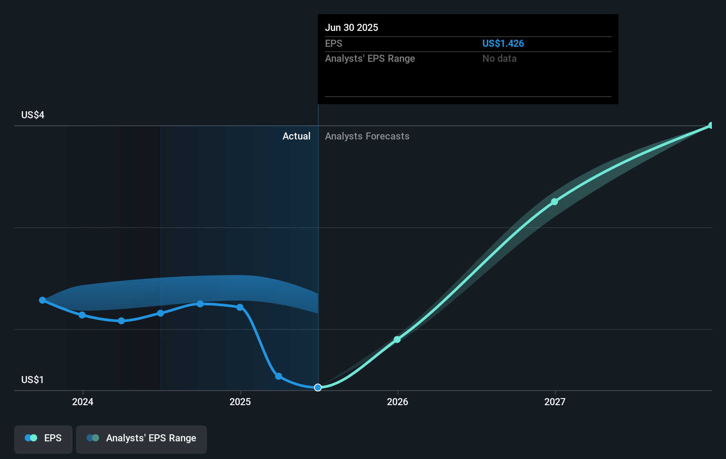Toggle the EPS series visibility

click(43, 439)
